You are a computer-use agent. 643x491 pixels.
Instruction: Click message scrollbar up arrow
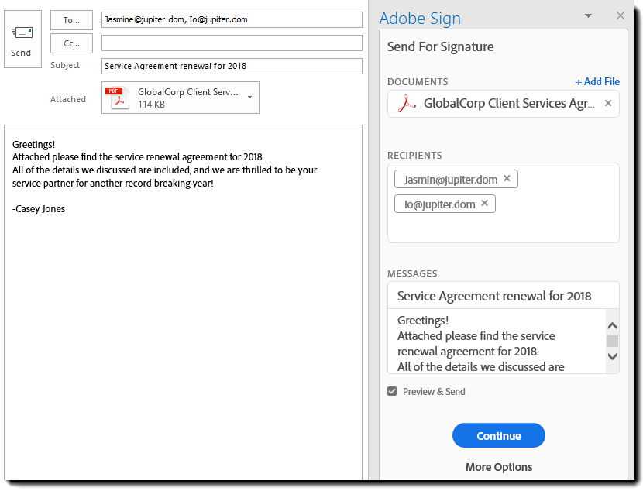[612, 326]
